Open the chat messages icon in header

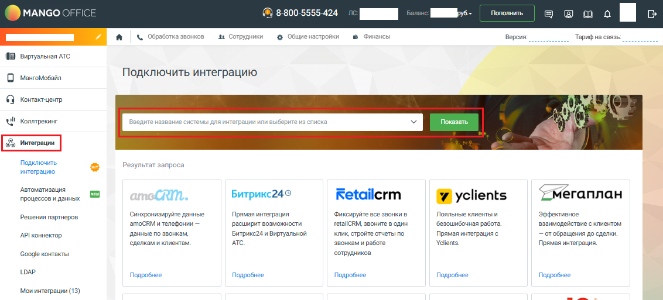(x=549, y=14)
